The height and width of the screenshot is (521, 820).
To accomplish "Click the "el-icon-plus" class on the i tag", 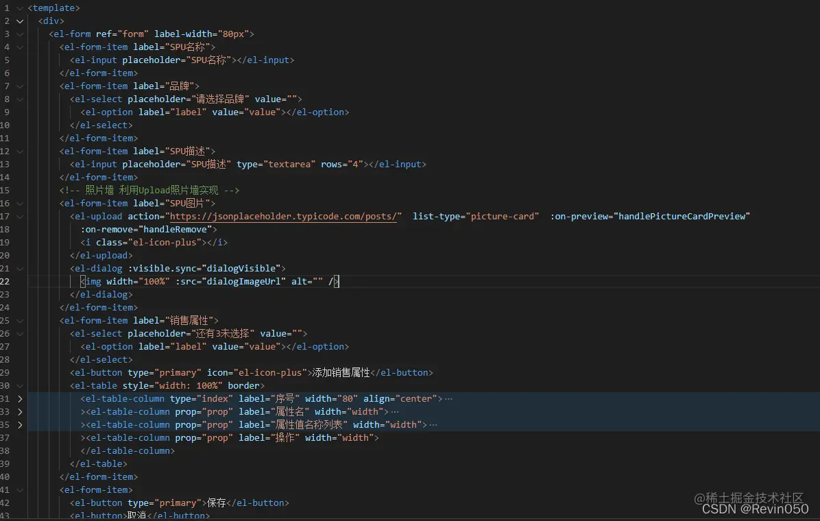I will pyautogui.click(x=165, y=242).
